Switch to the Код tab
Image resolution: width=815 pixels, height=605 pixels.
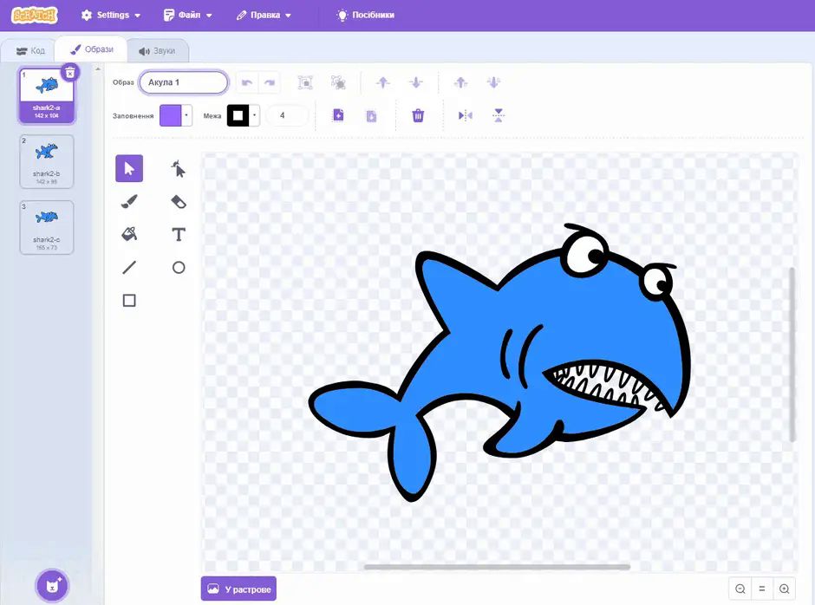(30, 51)
